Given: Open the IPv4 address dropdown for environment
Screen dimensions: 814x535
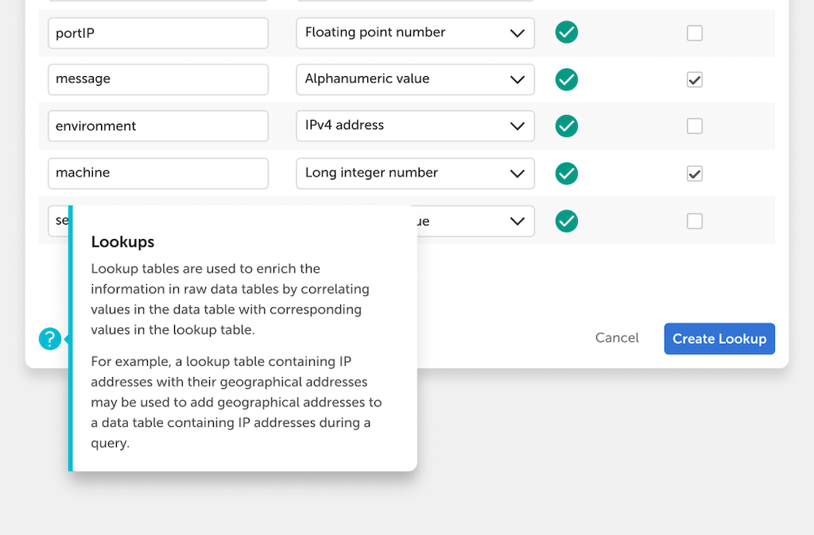Looking at the screenshot, I should pos(415,126).
